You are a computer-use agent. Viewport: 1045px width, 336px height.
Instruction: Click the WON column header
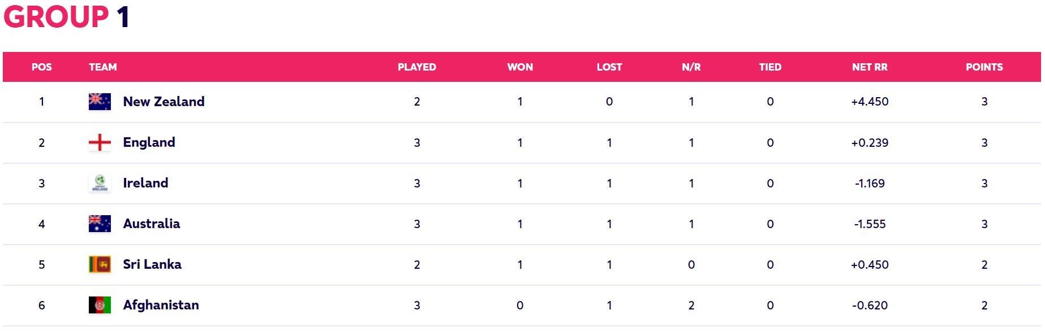(x=520, y=67)
